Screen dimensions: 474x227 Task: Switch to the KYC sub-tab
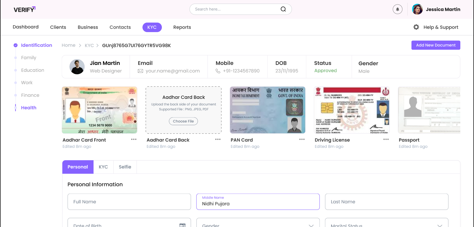(103, 167)
